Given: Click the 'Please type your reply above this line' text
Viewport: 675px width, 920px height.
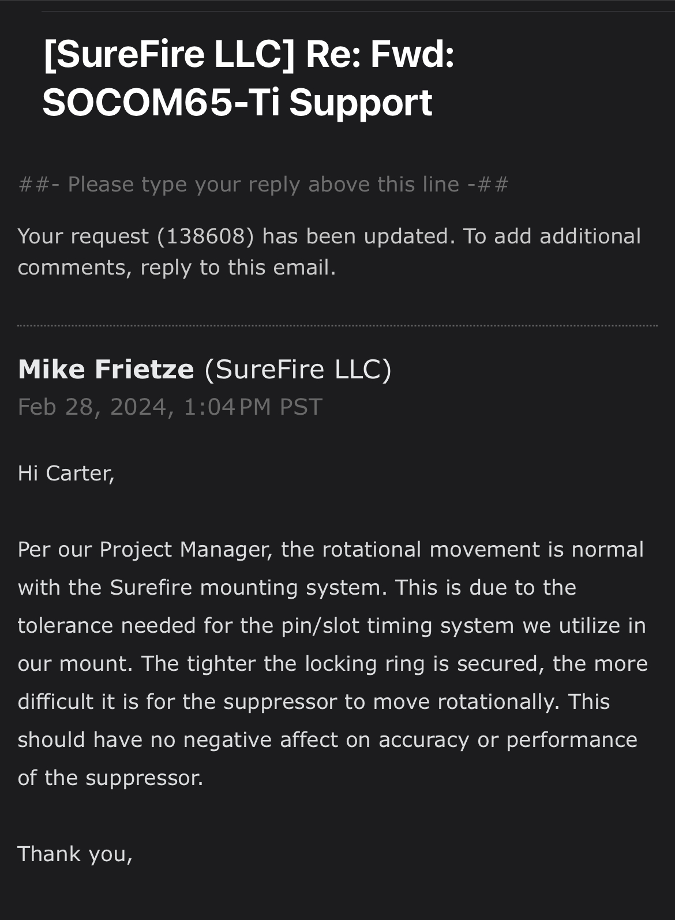Looking at the screenshot, I should (x=264, y=185).
